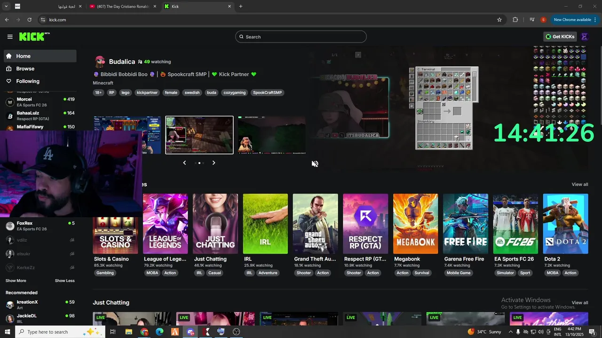Click the Minecraft category link
The width and height of the screenshot is (602, 338).
click(x=103, y=83)
